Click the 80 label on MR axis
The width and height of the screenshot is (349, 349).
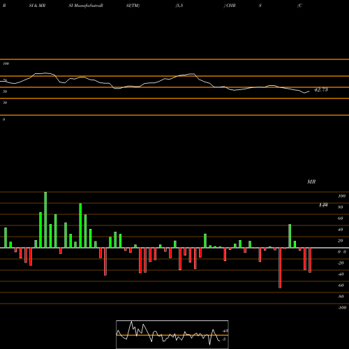point(341,207)
